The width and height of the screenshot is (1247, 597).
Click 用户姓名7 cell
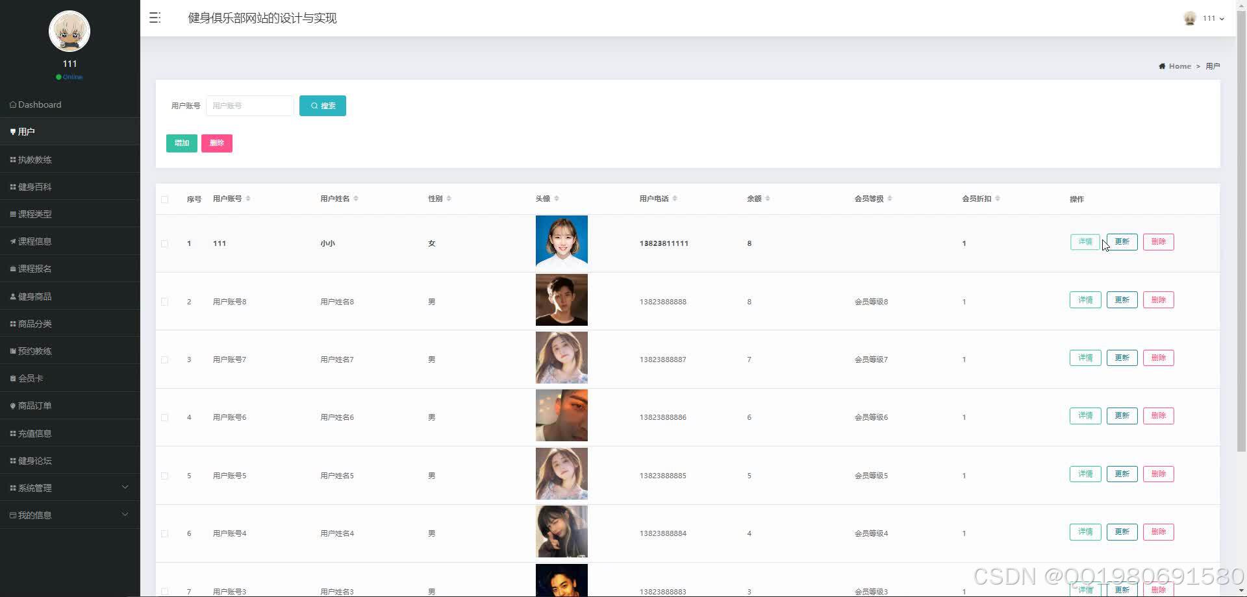click(x=337, y=359)
